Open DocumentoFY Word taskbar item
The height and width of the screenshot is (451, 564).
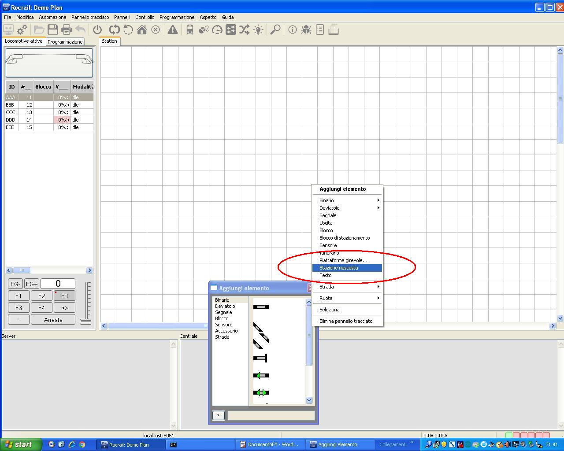pyautogui.click(x=270, y=444)
